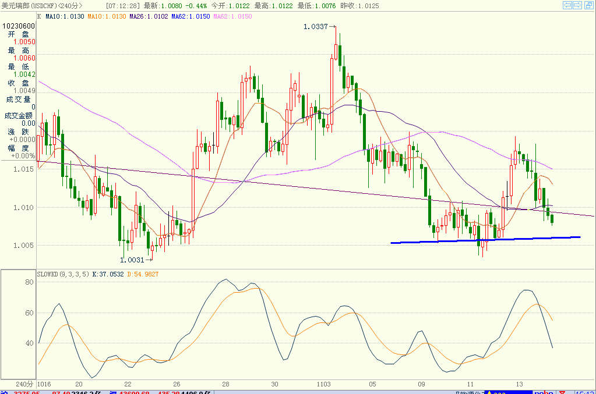Click the 13 date on time axis

point(520,384)
